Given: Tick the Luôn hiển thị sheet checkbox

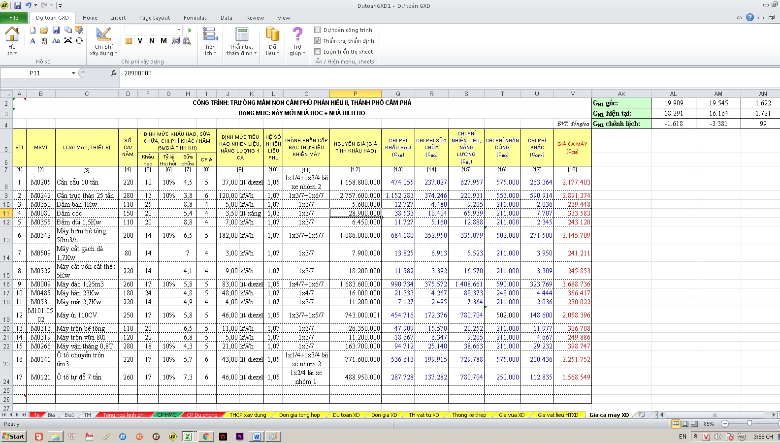Looking at the screenshot, I should (x=318, y=52).
